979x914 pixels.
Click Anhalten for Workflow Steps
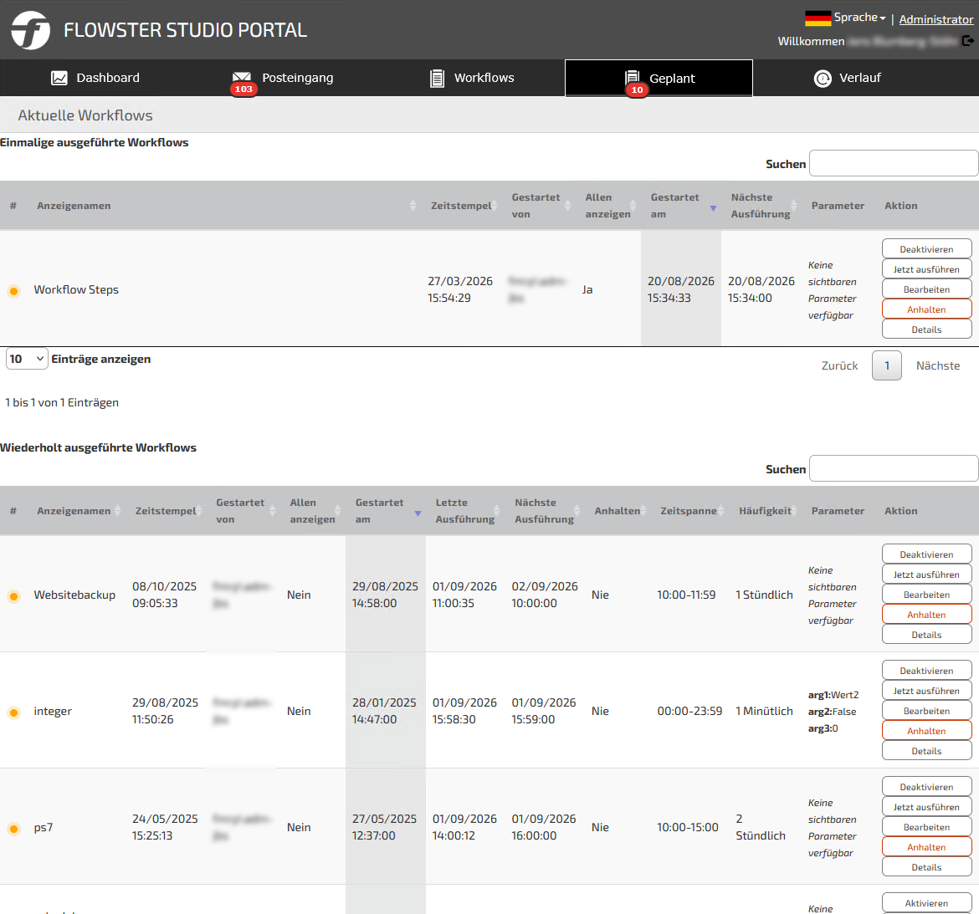(926, 309)
